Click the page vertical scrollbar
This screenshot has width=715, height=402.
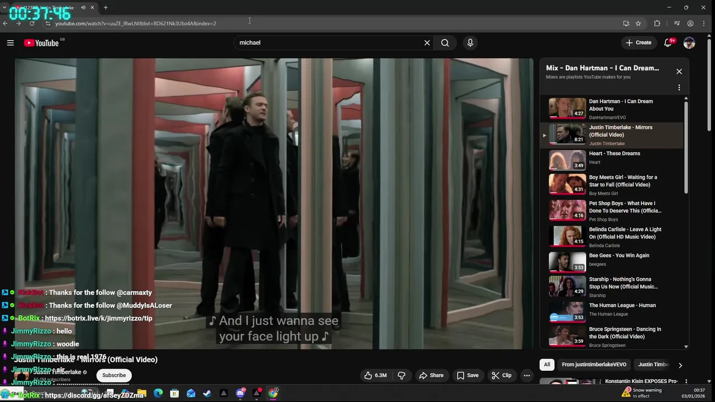[711, 84]
